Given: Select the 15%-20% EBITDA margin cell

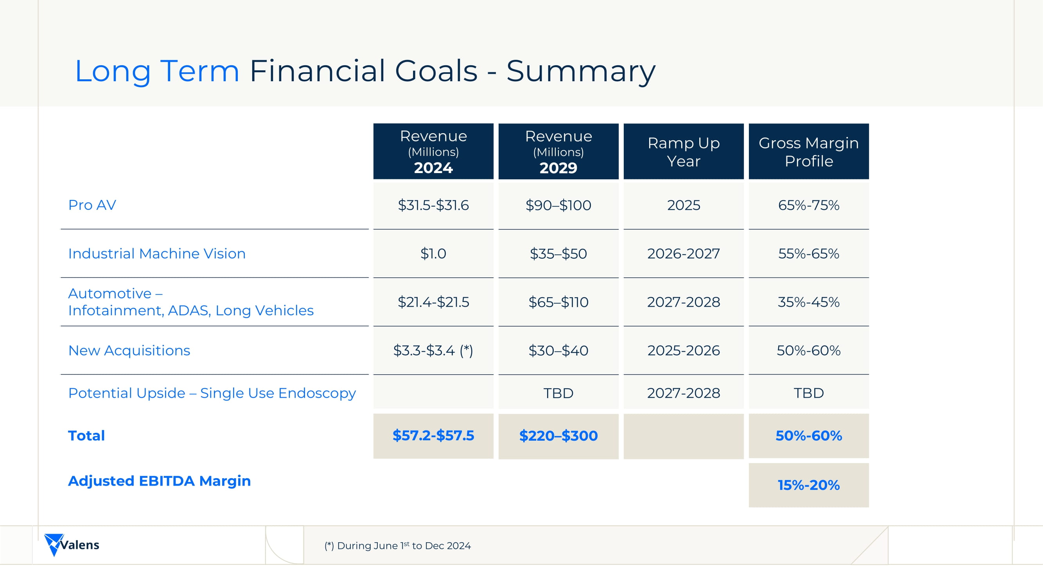Looking at the screenshot, I should click(x=809, y=485).
